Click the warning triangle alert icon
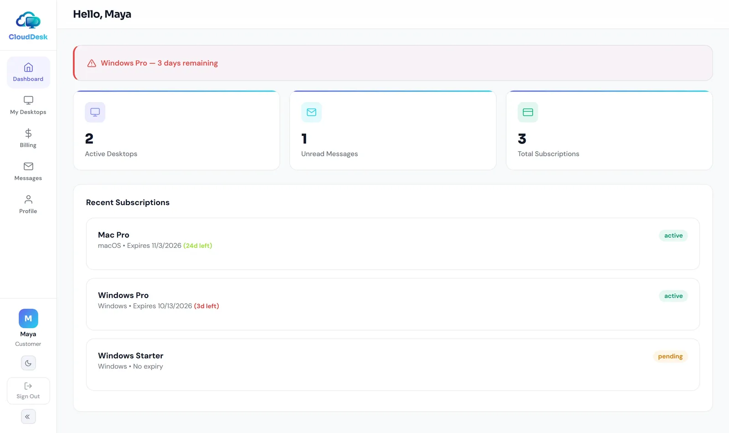729x433 pixels. tap(92, 63)
